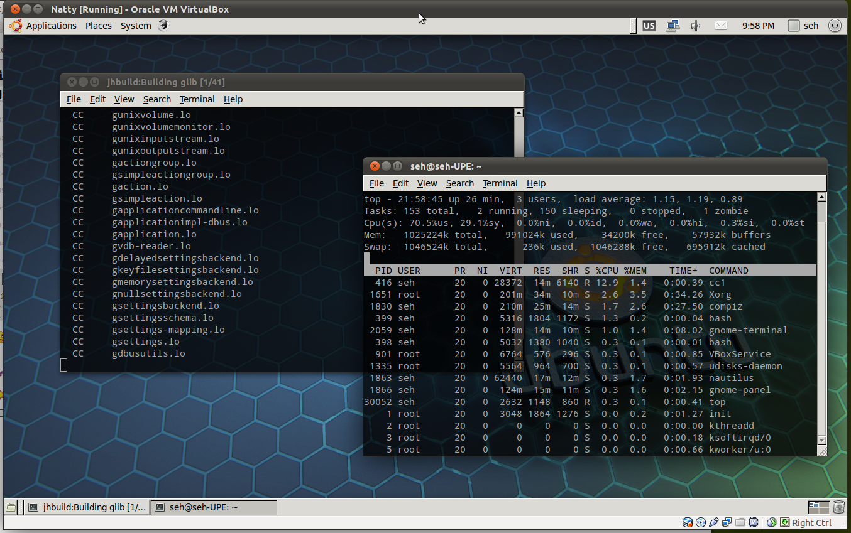
Task: Click the volume speaker icon
Action: click(696, 26)
